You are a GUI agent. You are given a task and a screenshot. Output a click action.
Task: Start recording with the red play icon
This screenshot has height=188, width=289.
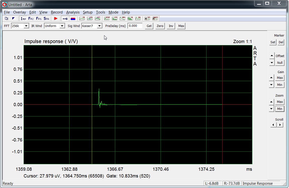click(56, 19)
